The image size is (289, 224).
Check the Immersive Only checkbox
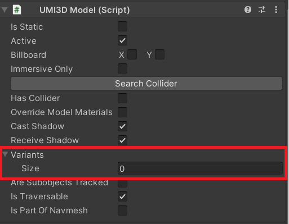coord(122,68)
